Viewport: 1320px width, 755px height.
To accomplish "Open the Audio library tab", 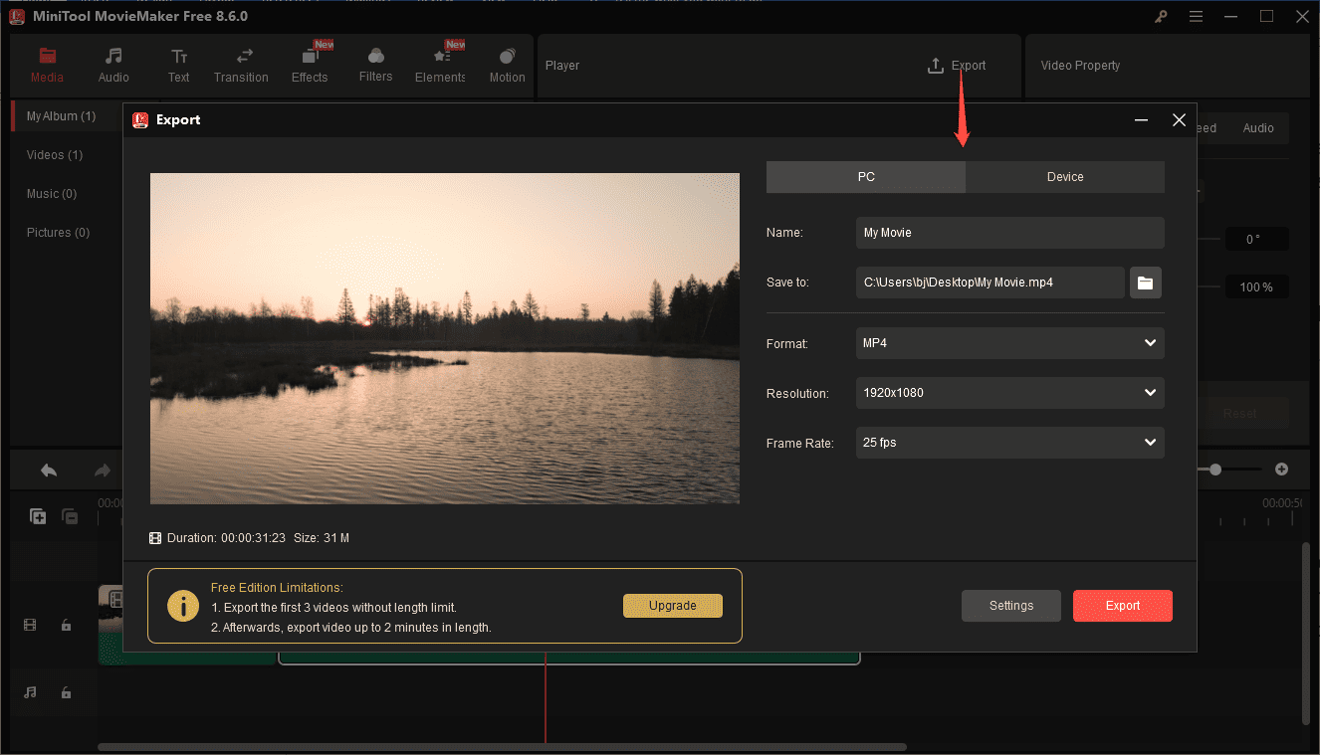I will tap(113, 66).
